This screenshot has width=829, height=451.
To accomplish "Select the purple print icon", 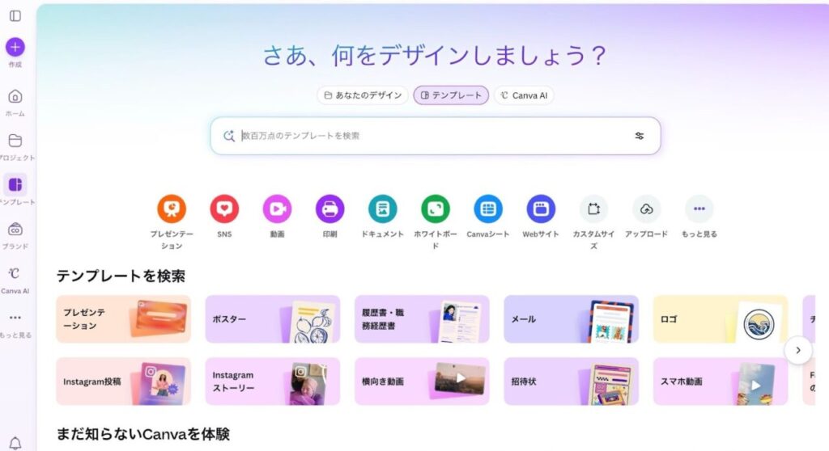I will coord(330,209).
